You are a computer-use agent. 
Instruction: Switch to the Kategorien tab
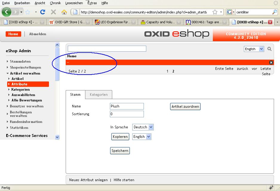[99, 95]
